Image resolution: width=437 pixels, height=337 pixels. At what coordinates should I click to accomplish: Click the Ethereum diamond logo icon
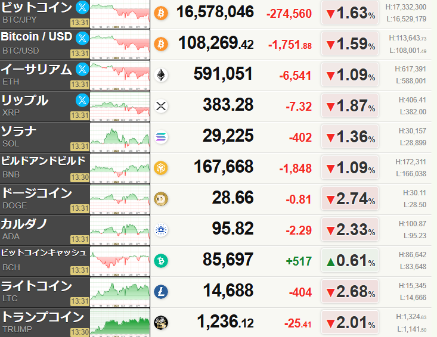161,75
